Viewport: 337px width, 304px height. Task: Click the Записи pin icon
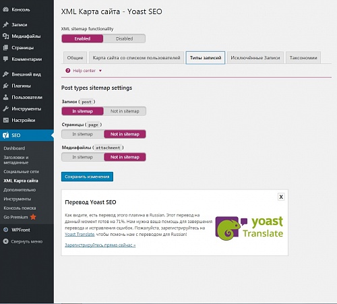pyautogui.click(x=5, y=24)
